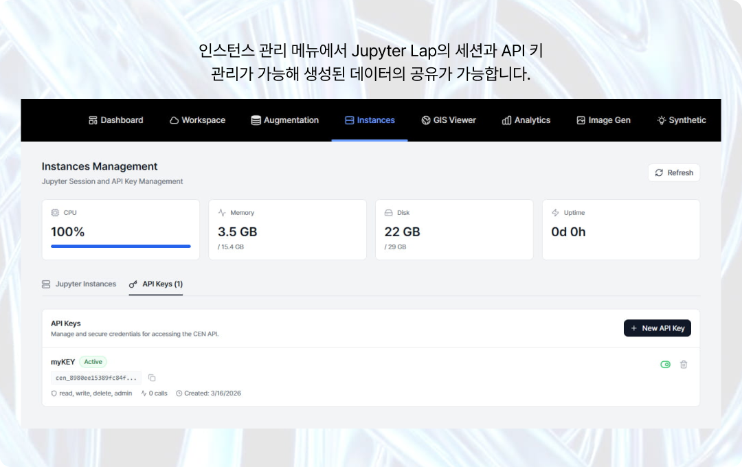Click the Disk drive icon
The width and height of the screenshot is (742, 467).
coord(389,213)
